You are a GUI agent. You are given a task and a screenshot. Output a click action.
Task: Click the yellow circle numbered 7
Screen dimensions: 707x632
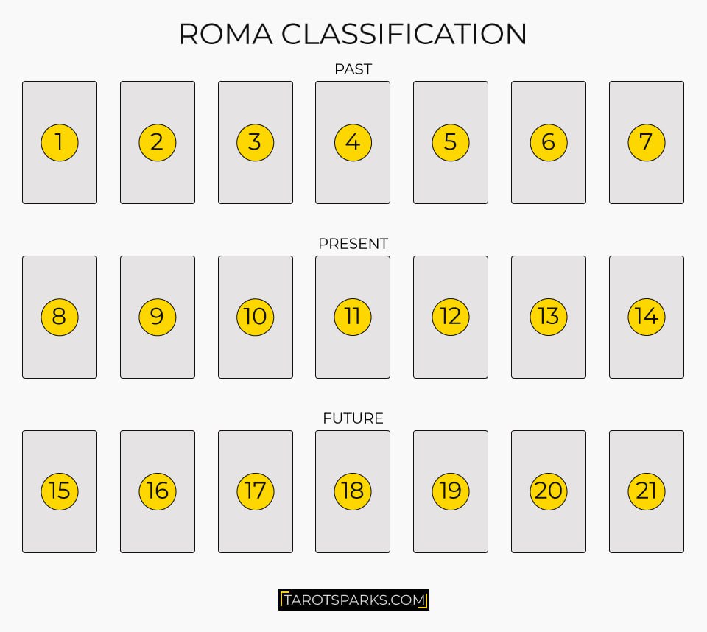(x=646, y=143)
